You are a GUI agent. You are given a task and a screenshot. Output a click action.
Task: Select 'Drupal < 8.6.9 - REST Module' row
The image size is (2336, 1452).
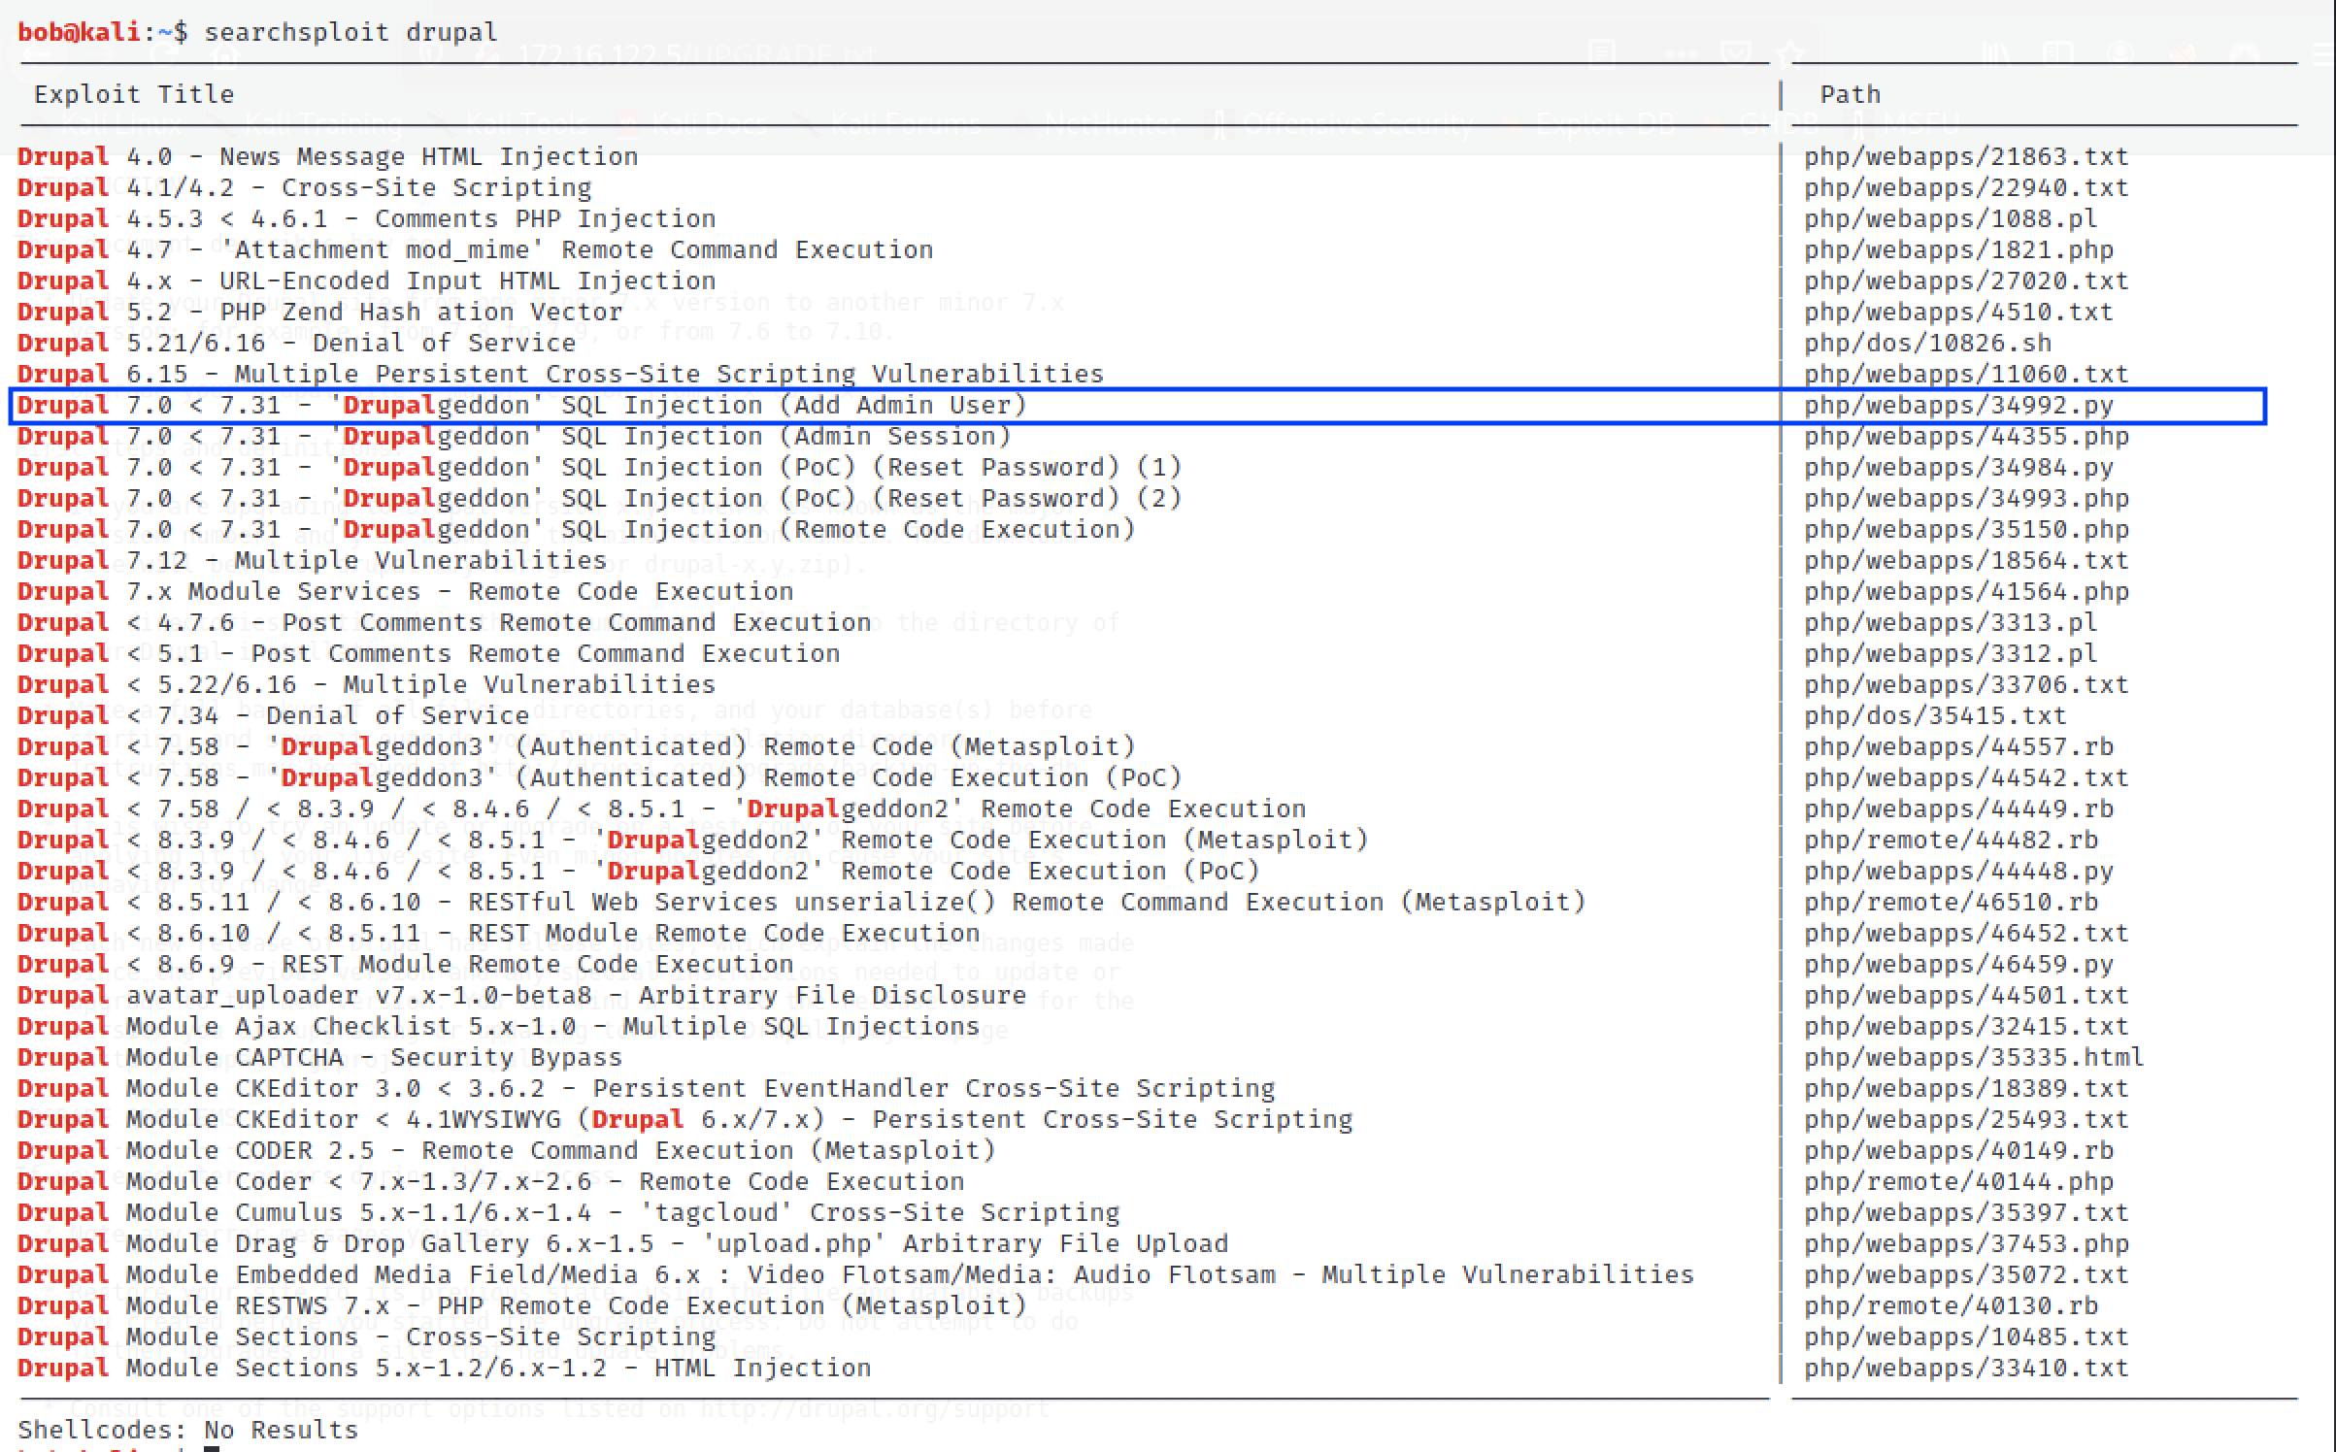[406, 964]
